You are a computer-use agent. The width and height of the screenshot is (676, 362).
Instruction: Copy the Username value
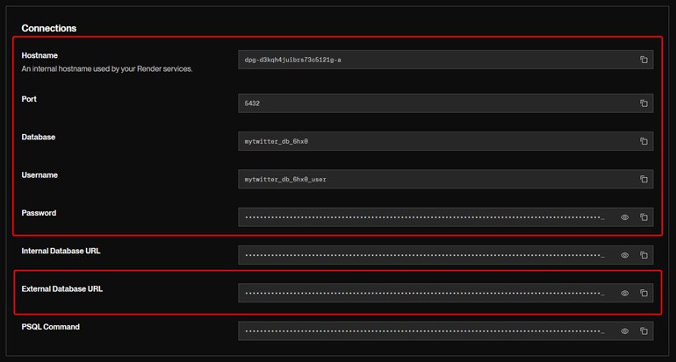point(644,179)
